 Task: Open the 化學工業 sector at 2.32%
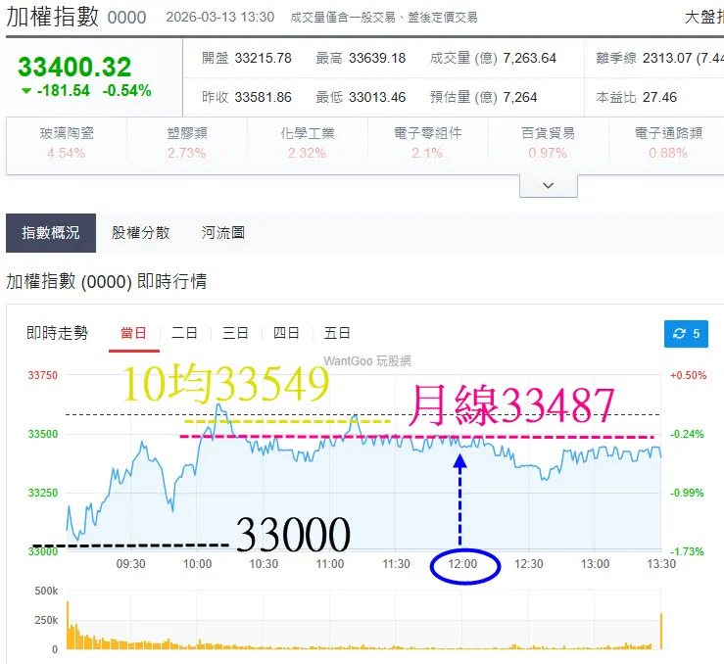[x=308, y=143]
